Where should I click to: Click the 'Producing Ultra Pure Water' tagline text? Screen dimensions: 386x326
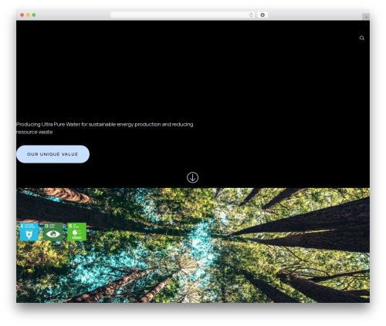[104, 128]
